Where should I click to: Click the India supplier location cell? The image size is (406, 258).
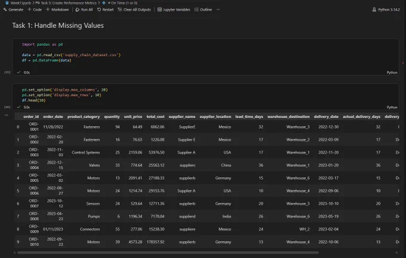[x=226, y=216]
